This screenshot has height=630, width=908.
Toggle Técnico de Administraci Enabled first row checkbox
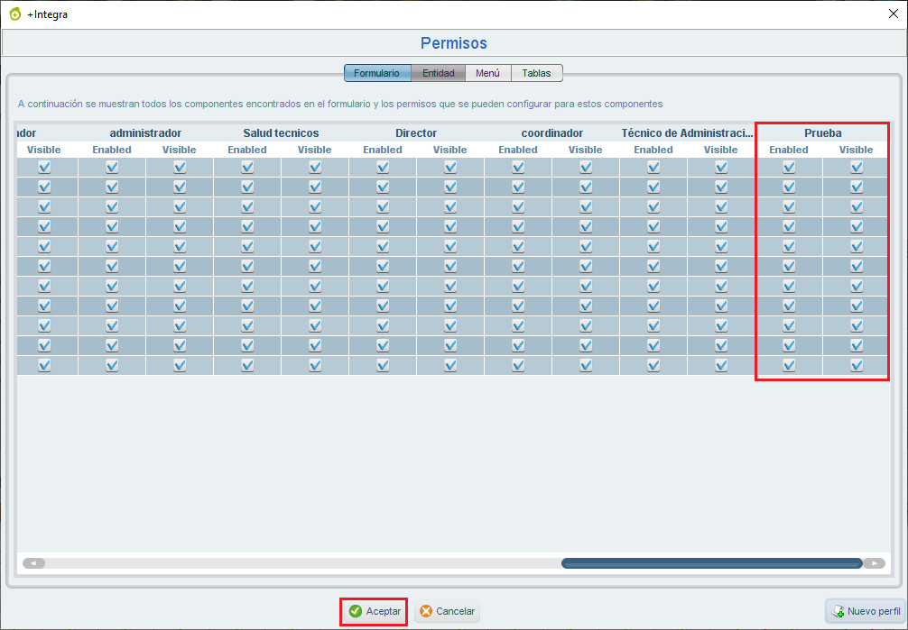[653, 168]
